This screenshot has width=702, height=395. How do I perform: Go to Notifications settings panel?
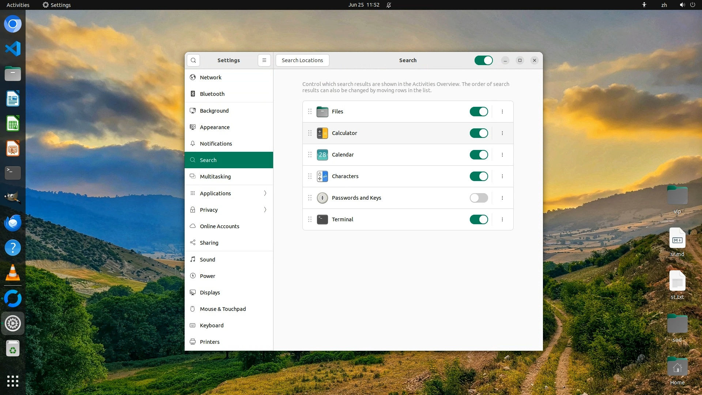216,144
